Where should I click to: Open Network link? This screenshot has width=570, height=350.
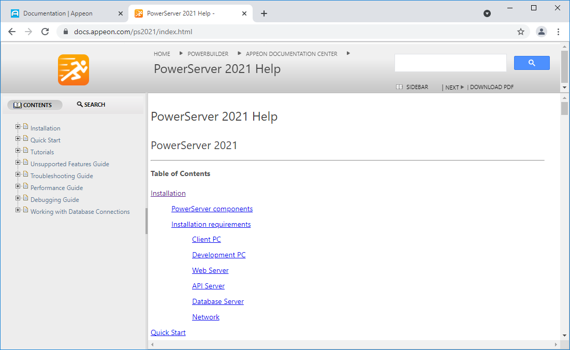click(x=206, y=317)
